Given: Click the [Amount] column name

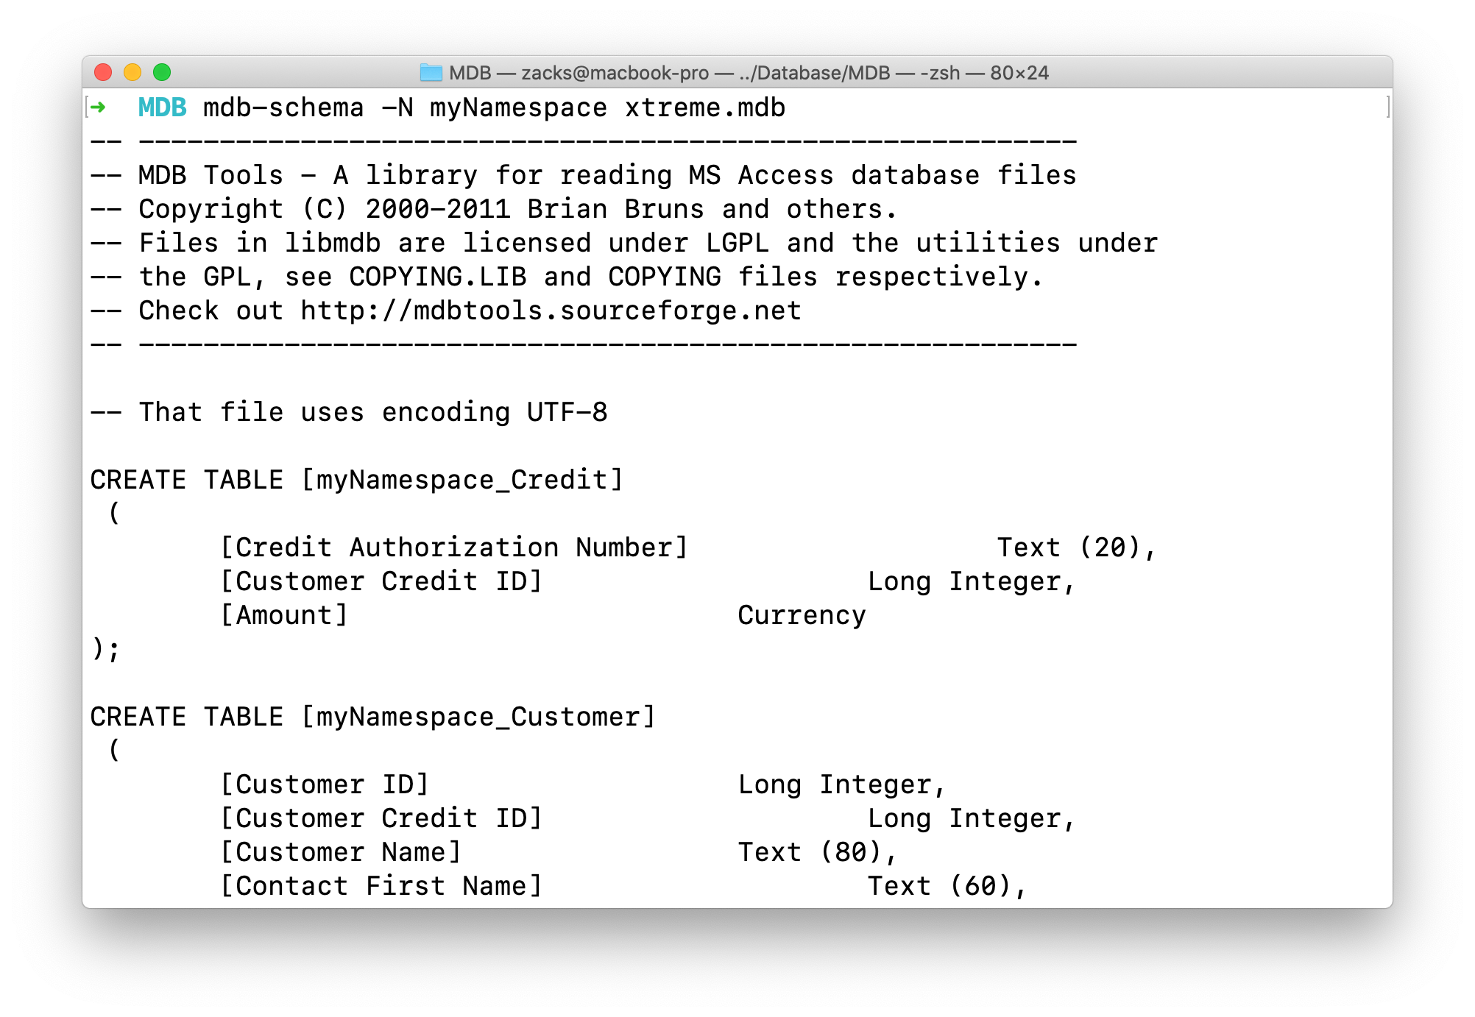Looking at the screenshot, I should point(283,615).
